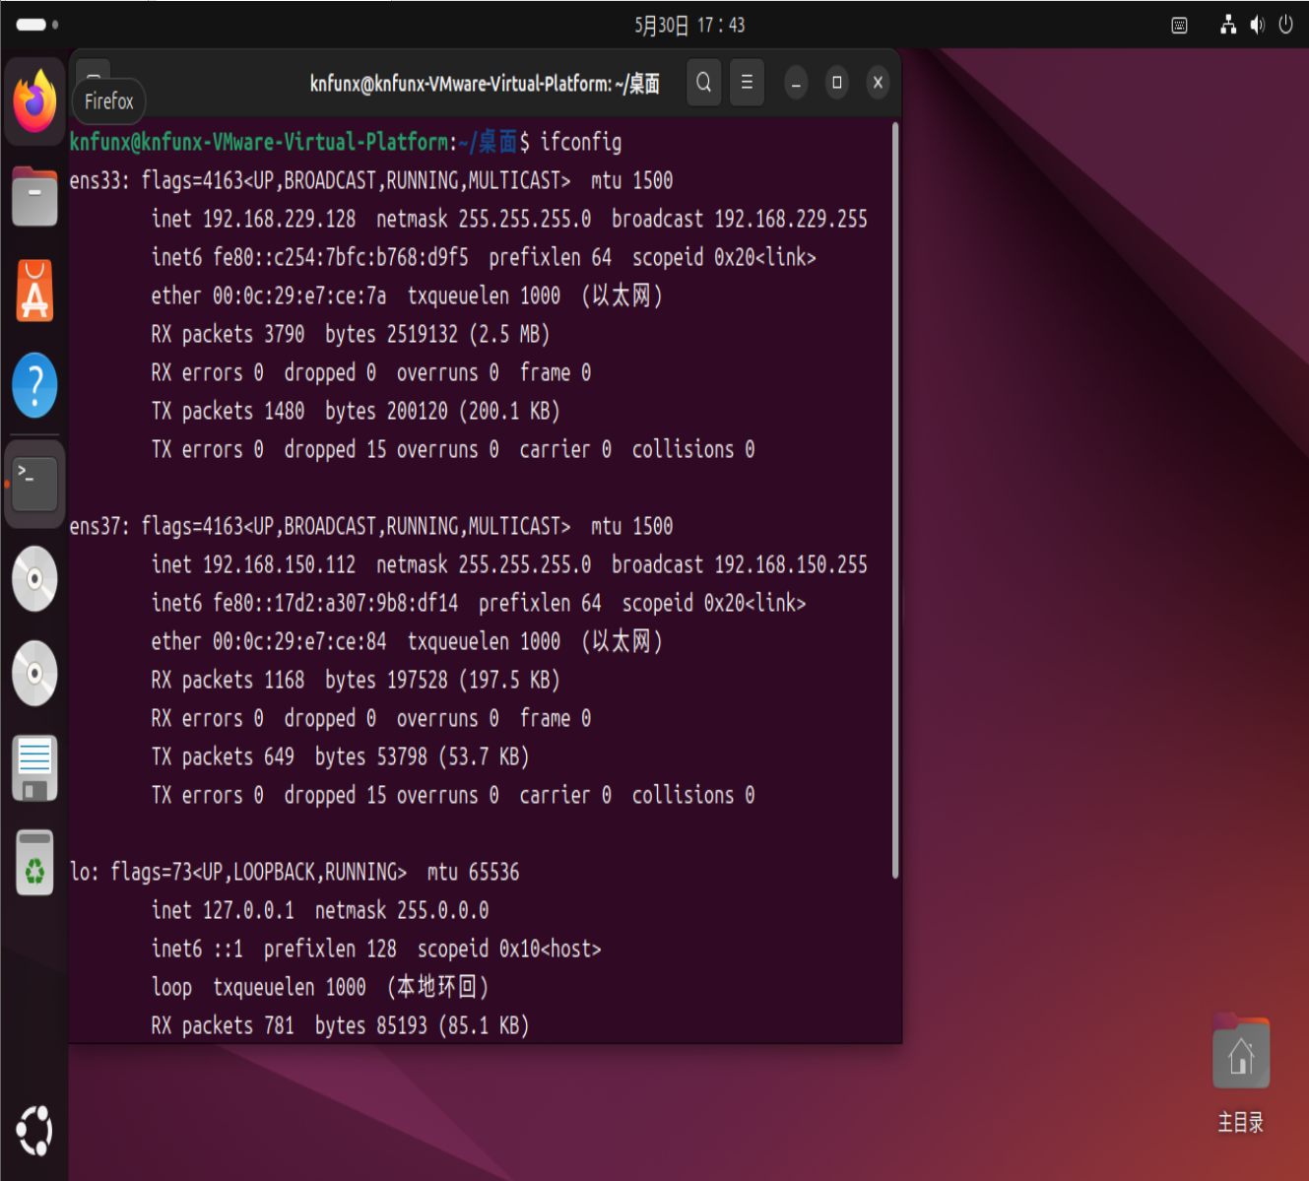Click IP address 192.168.150.112
Viewport: 1309px width, 1181px height.
279,564
